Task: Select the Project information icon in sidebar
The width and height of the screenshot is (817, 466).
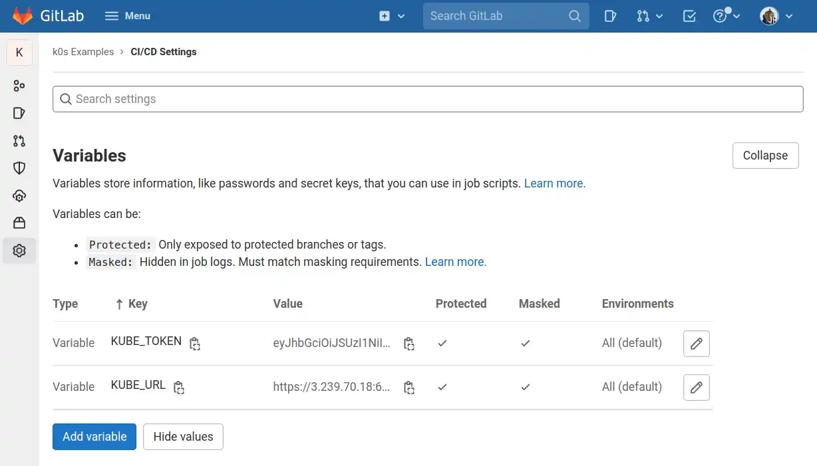Action: coord(19,85)
